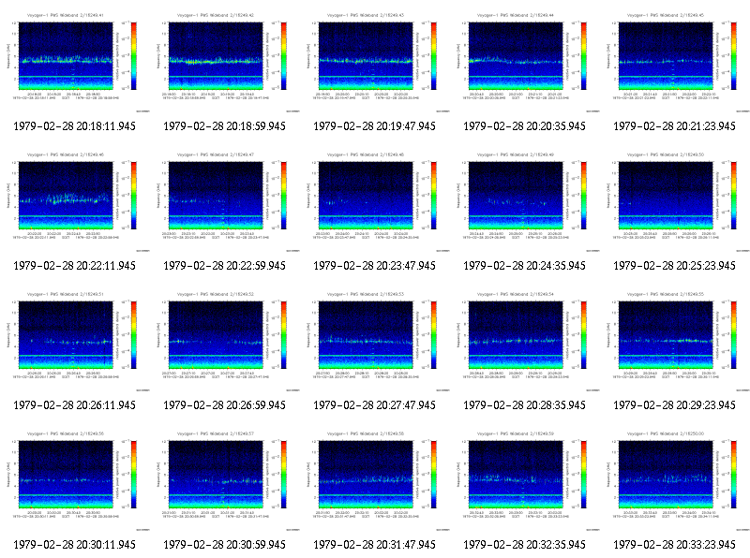Click the caption 1979-02-28 20:21:23.945
Viewport: 750px width, 558px height.
(674, 126)
